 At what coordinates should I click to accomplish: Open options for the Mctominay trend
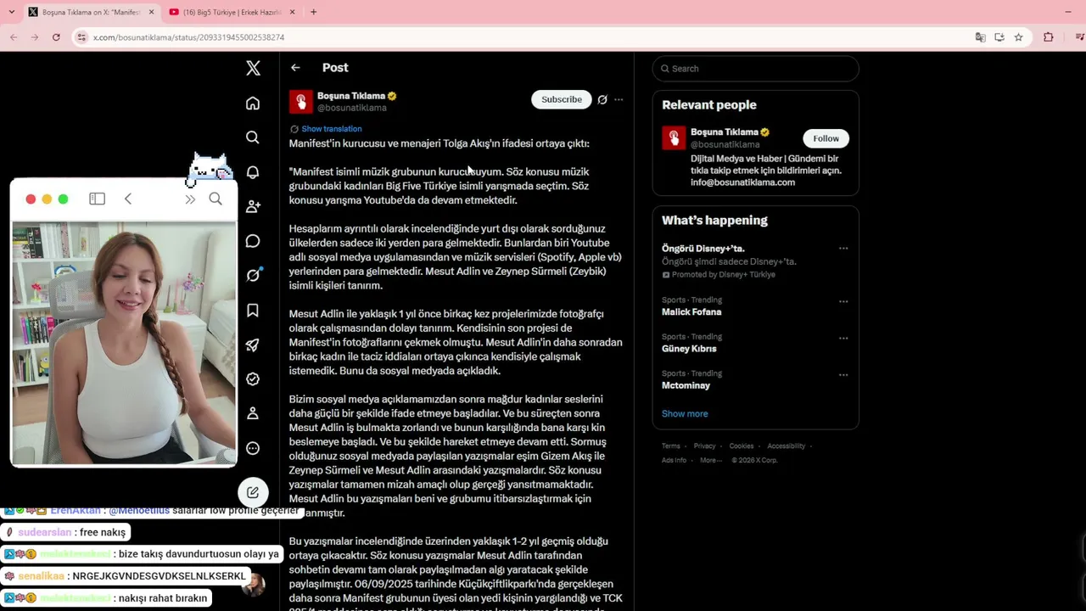click(843, 374)
